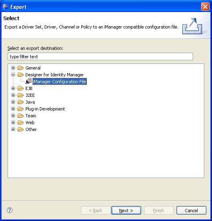Click the Web folder icon
The height and width of the screenshot is (221, 212).
(21, 123)
